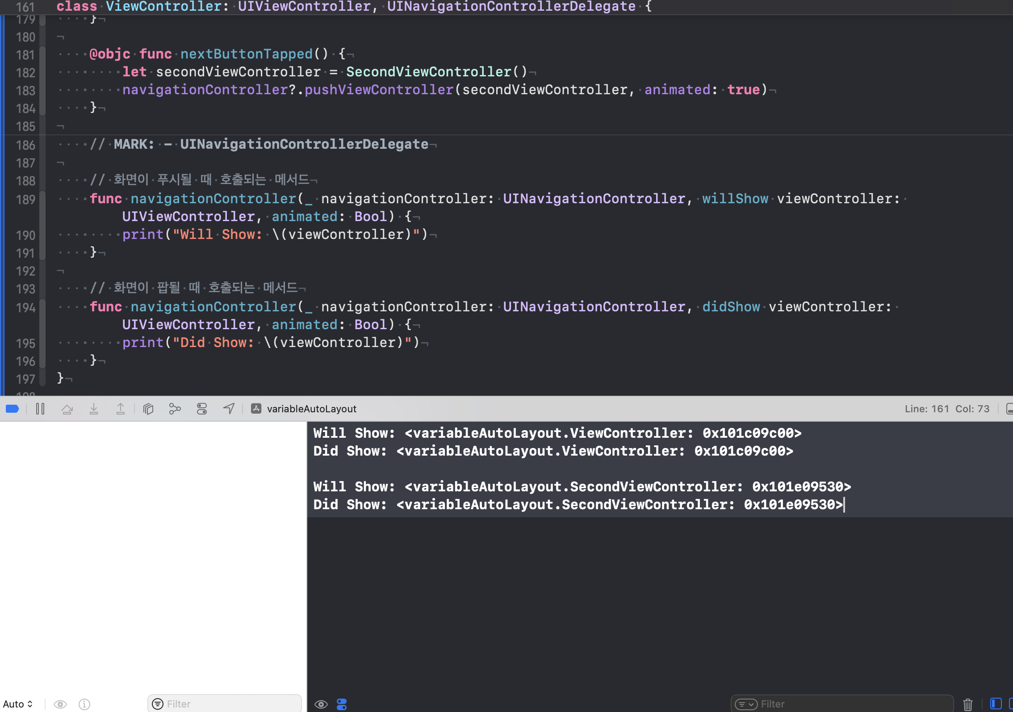Click console line Will Show ViewController 0x101c09c00
Screen dimensions: 1013x712
coord(557,433)
